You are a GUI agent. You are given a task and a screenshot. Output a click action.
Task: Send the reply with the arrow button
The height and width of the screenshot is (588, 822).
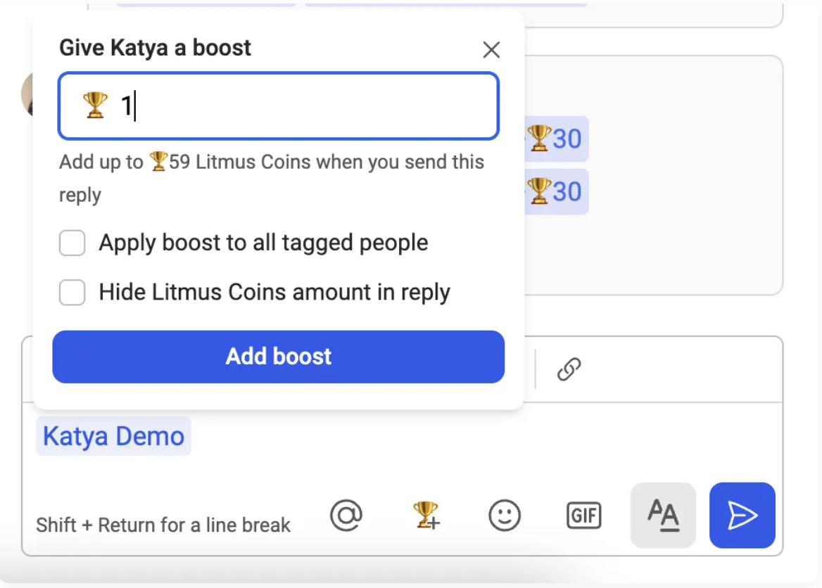pos(742,516)
